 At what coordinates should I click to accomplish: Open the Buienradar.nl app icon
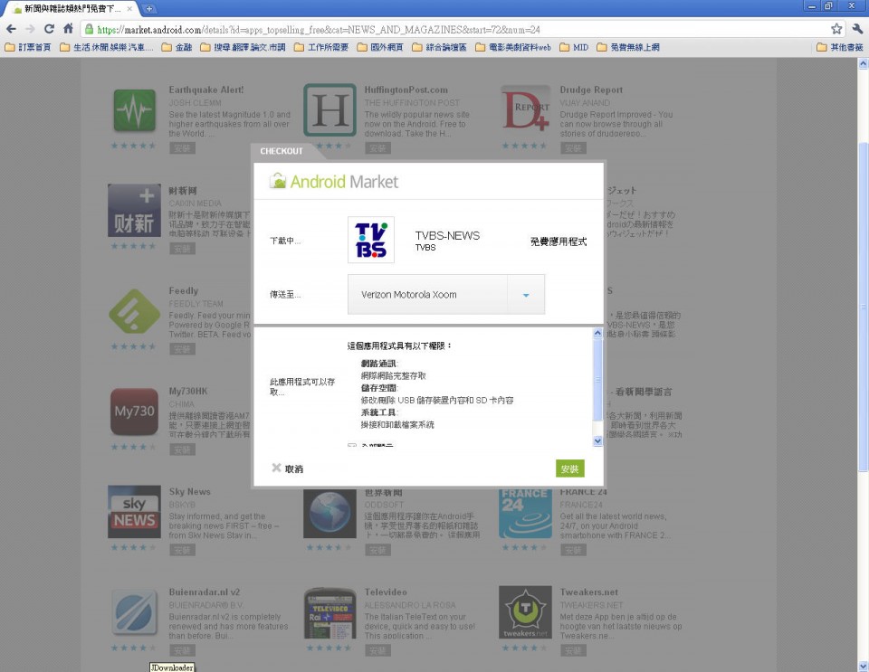134,612
